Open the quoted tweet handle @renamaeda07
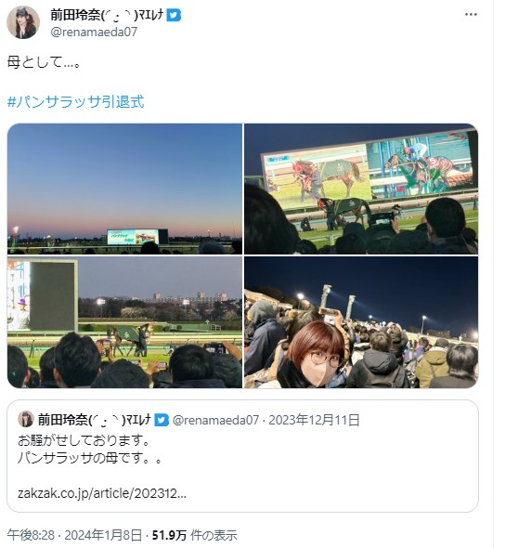505x548 pixels. [x=215, y=420]
